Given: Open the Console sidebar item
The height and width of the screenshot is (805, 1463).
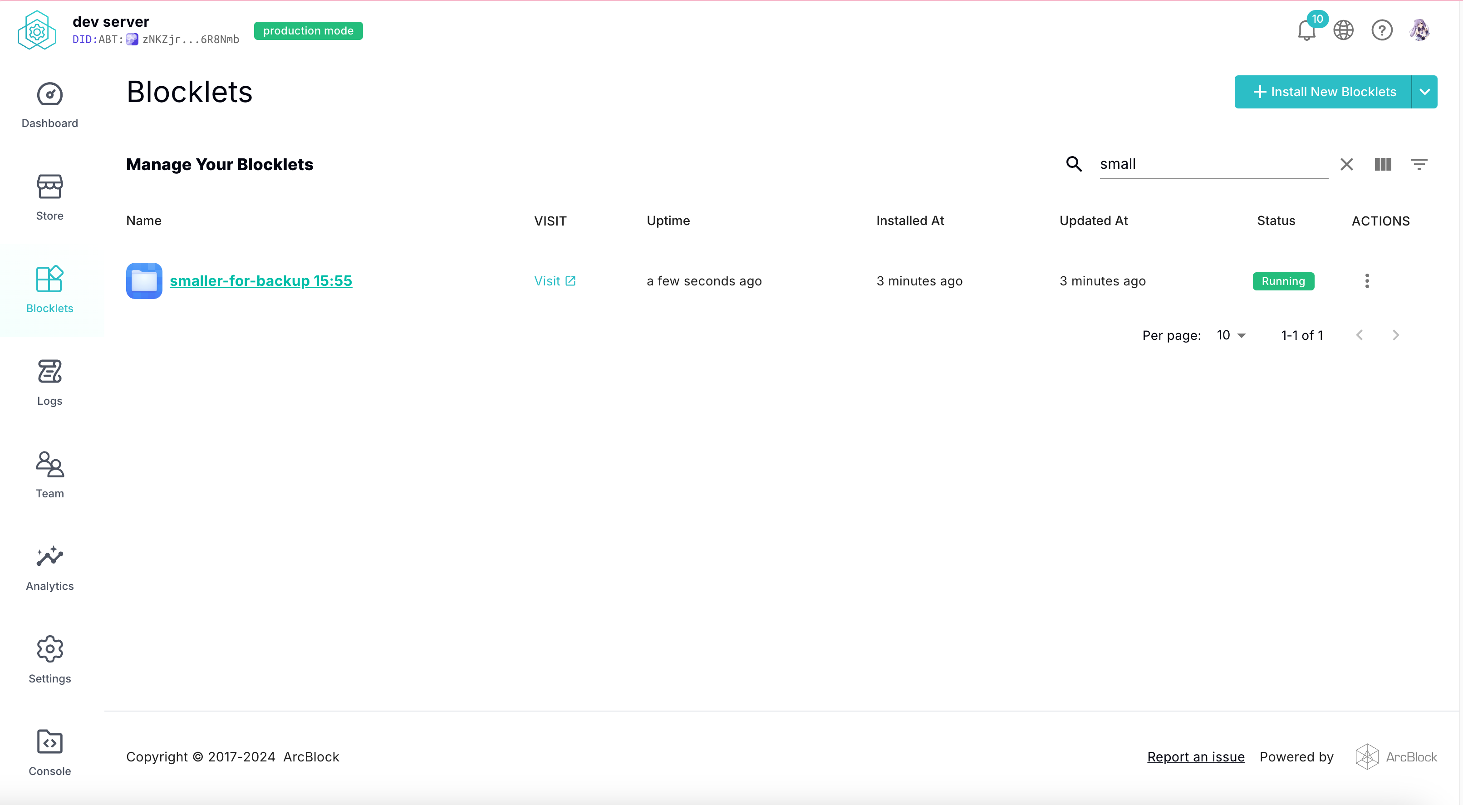Looking at the screenshot, I should coord(49,753).
